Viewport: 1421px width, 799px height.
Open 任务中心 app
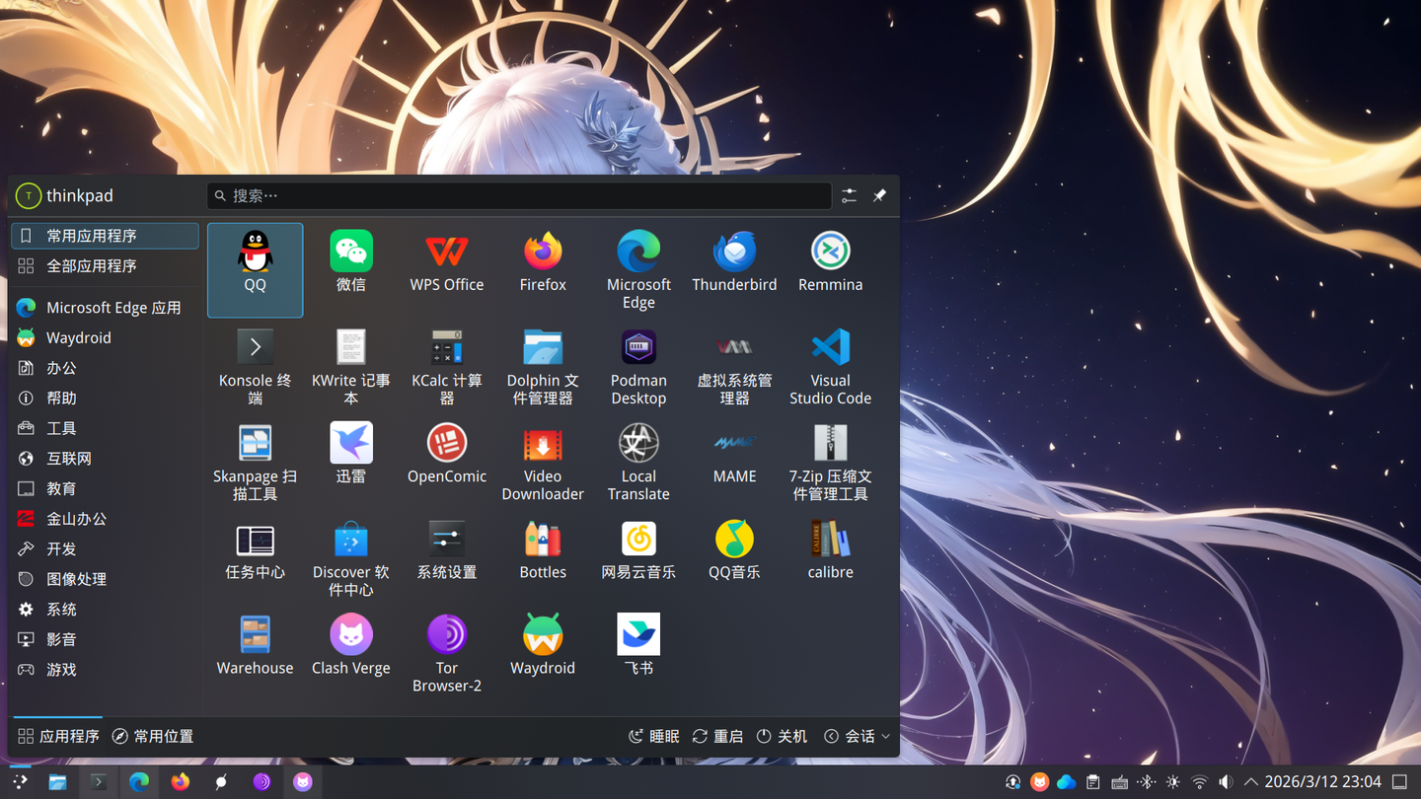(x=255, y=558)
